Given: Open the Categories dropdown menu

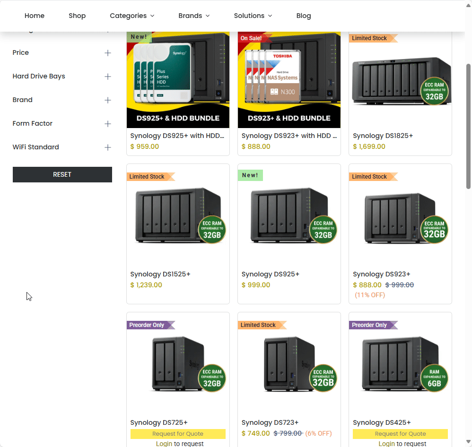Looking at the screenshot, I should (132, 16).
